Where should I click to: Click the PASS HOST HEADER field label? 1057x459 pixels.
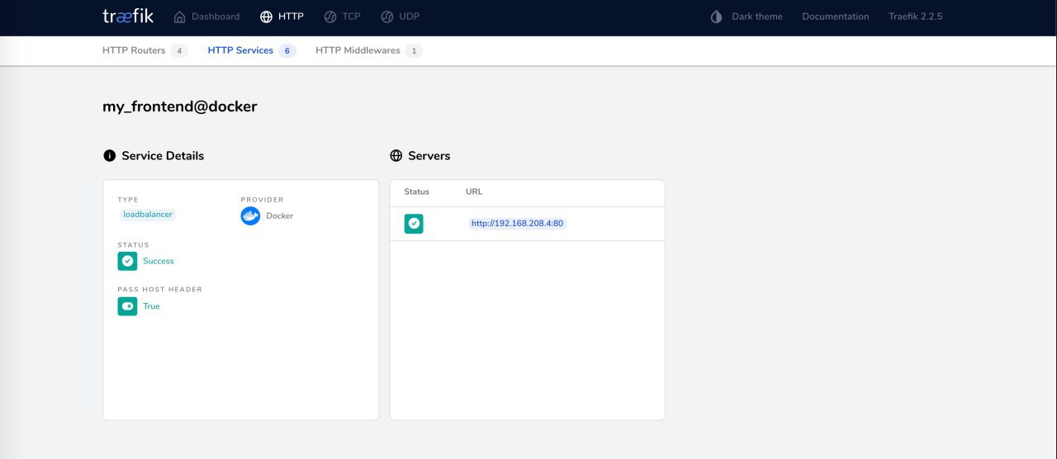click(x=160, y=290)
